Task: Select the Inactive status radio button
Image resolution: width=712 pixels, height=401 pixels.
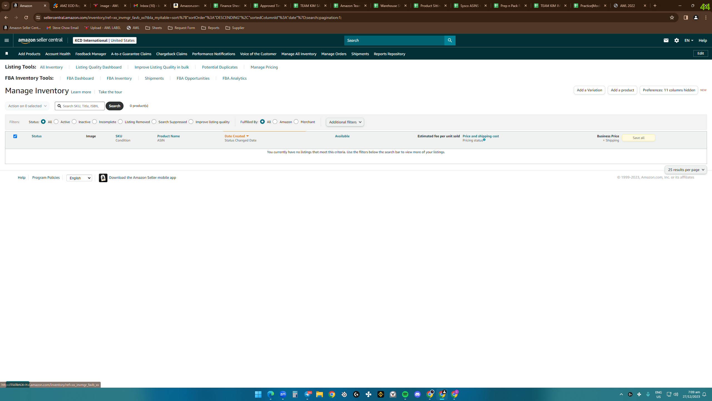Action: tap(74, 122)
